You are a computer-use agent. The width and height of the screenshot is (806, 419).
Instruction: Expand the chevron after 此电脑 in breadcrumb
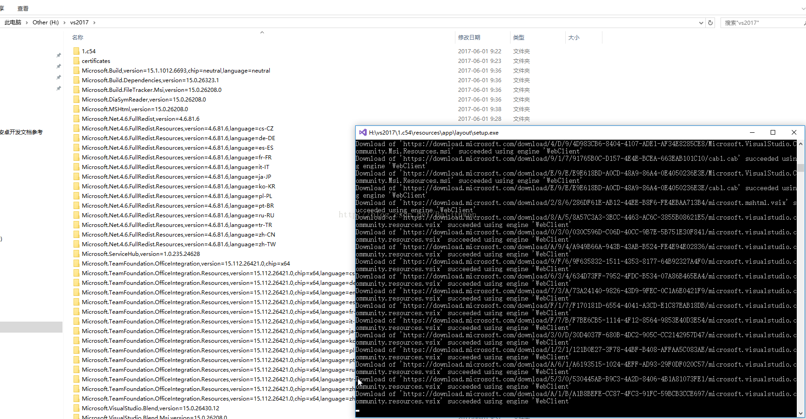[27, 23]
